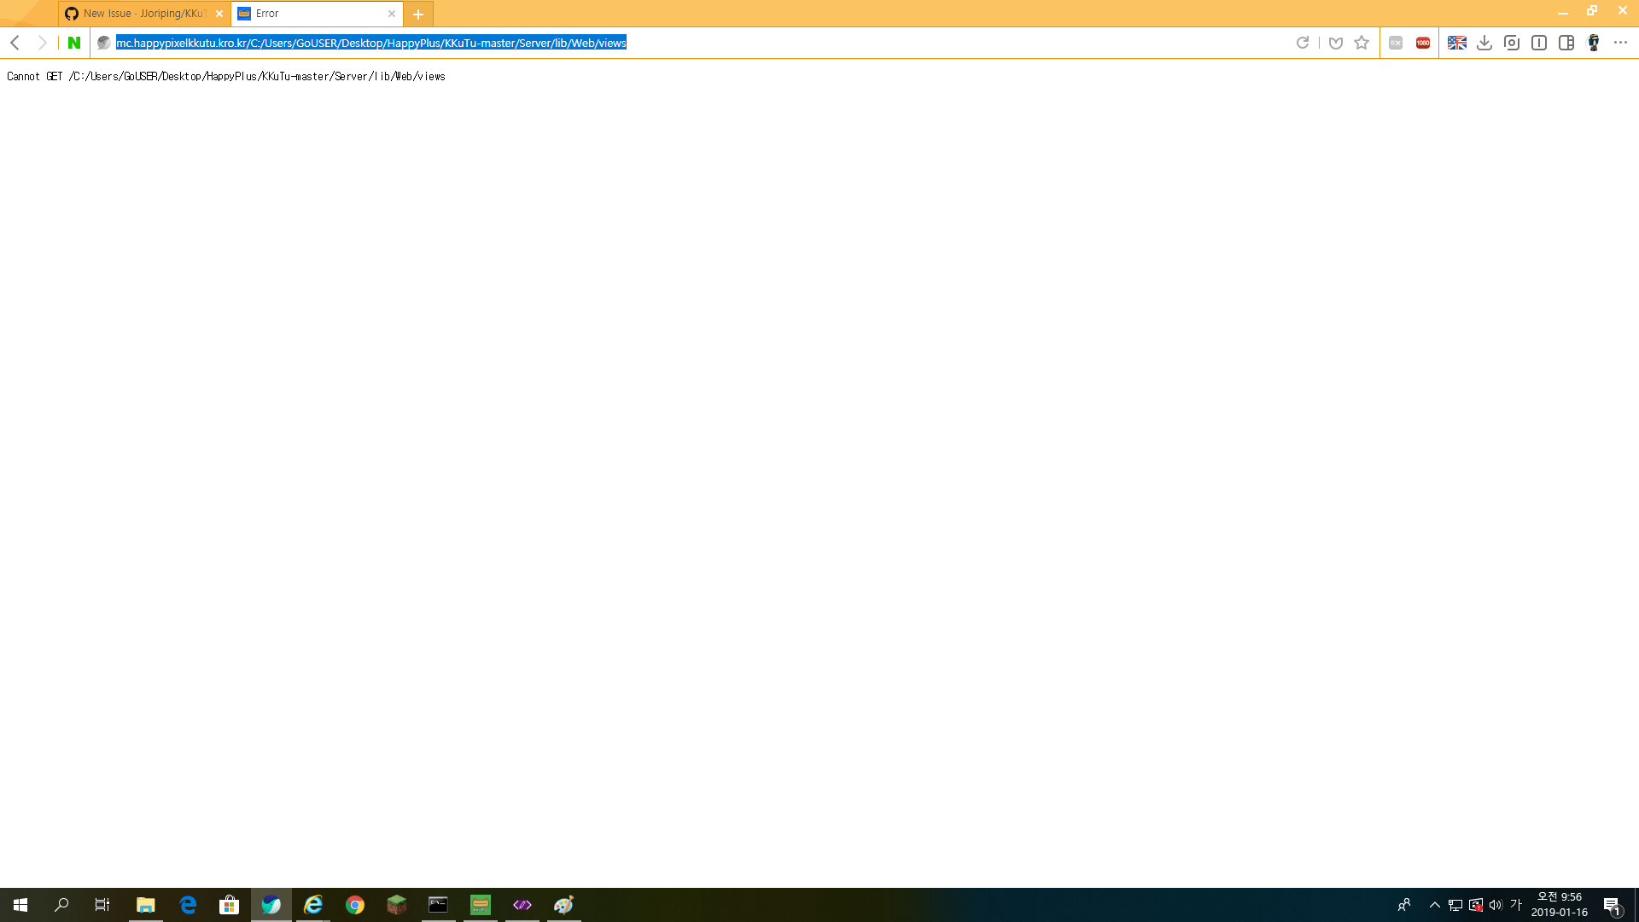This screenshot has height=922, width=1639.
Task: Open the downloads toolbar icon
Action: click(x=1484, y=43)
